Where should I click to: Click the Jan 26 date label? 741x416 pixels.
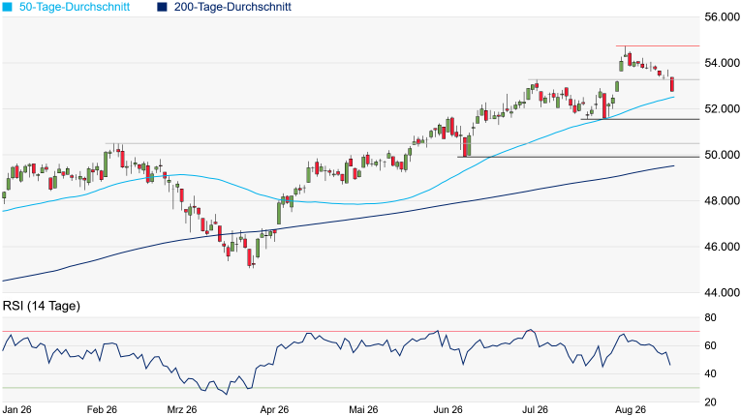point(17,409)
